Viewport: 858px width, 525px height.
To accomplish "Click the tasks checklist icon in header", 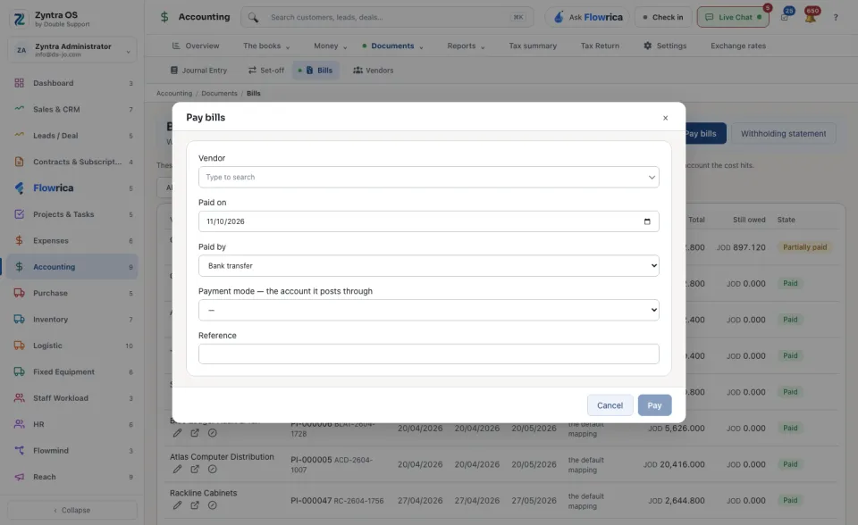I will [785, 17].
